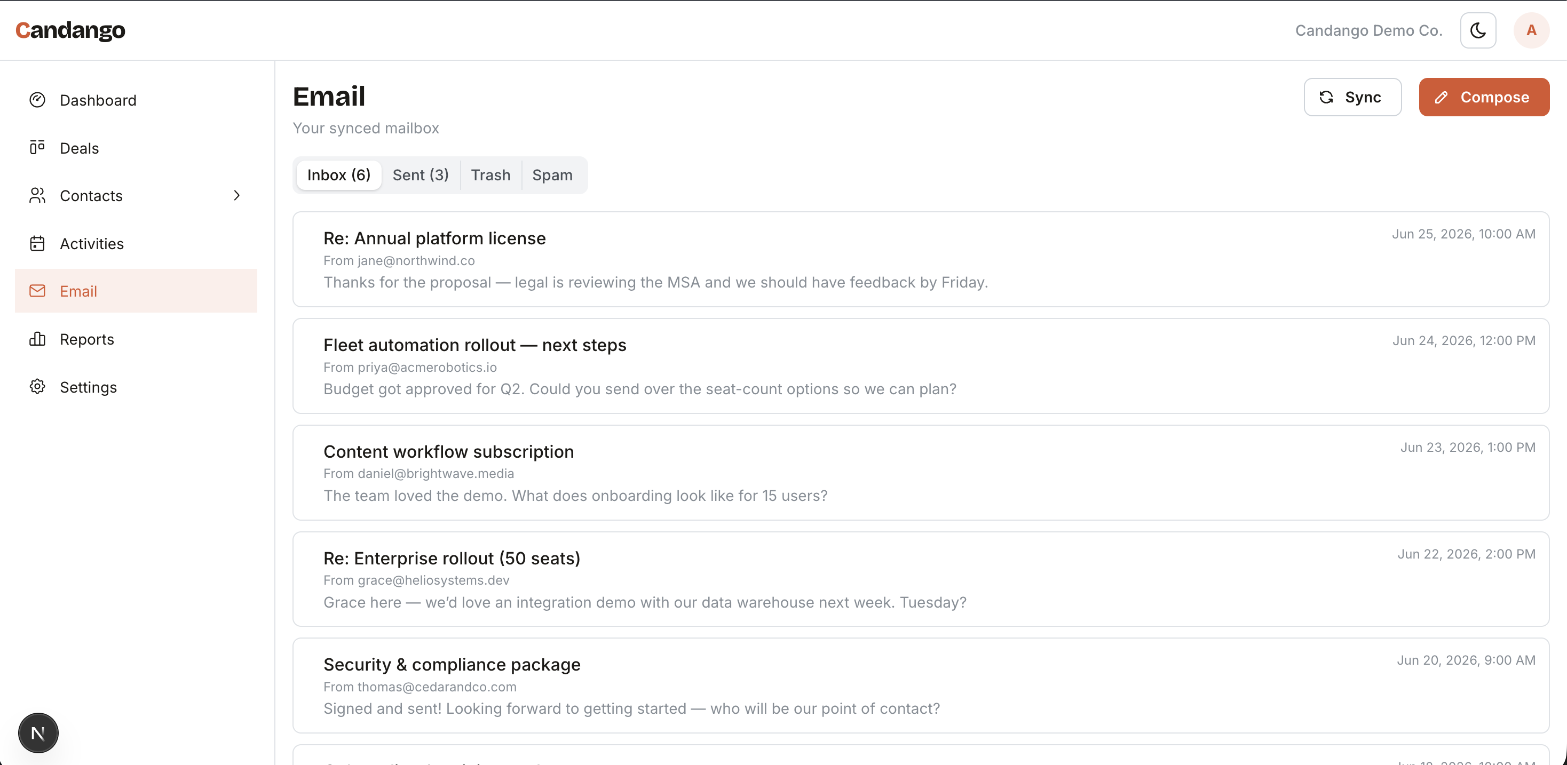Click the Deals kanban icon in sidebar
Image resolution: width=1567 pixels, height=765 pixels.
tap(37, 148)
